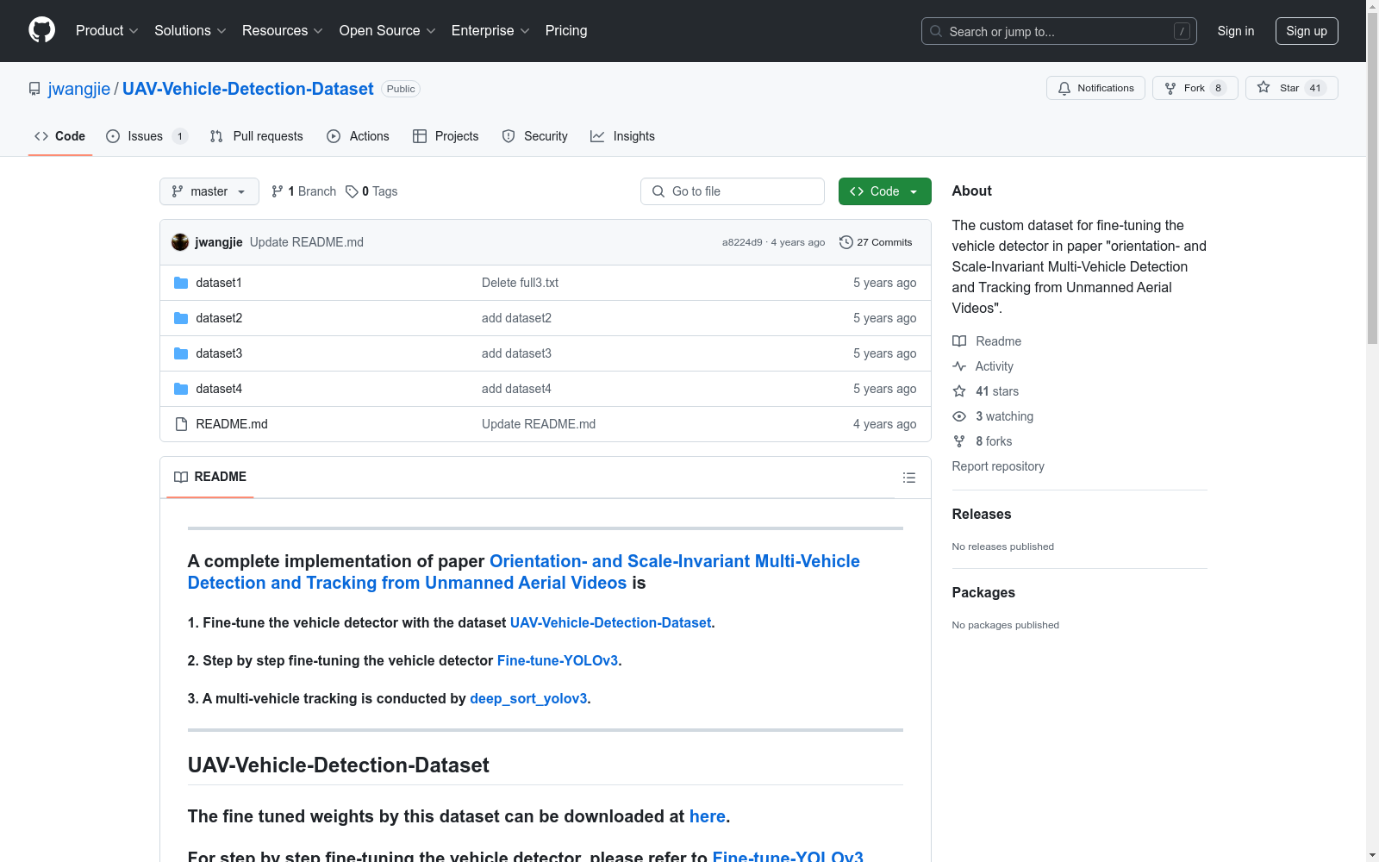This screenshot has width=1379, height=862.
Task: View the 27 Commits history
Action: 876,242
